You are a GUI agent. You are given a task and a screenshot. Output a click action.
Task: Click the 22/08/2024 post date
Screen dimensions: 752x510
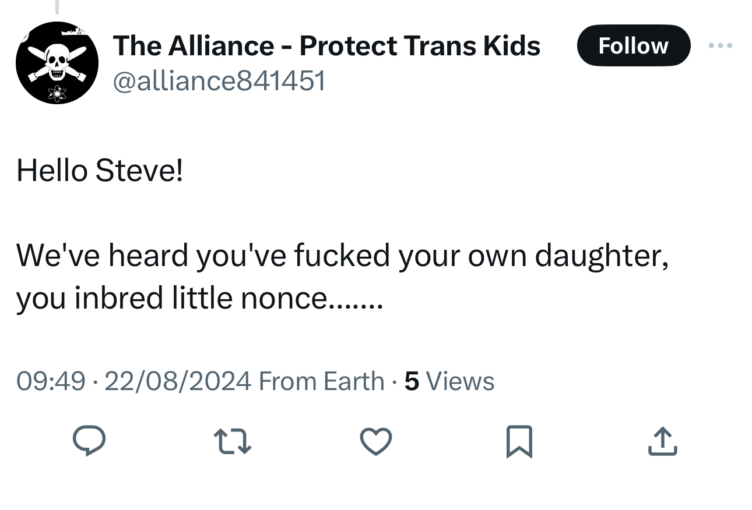coord(178,381)
